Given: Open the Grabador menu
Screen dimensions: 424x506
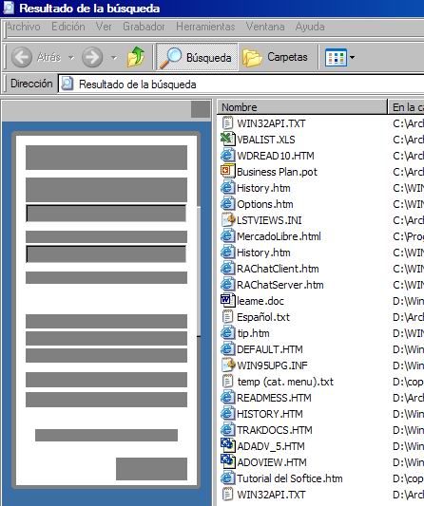Looking at the screenshot, I should 144,27.
